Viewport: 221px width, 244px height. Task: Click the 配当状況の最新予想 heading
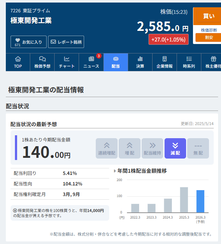pyautogui.click(x=33, y=124)
